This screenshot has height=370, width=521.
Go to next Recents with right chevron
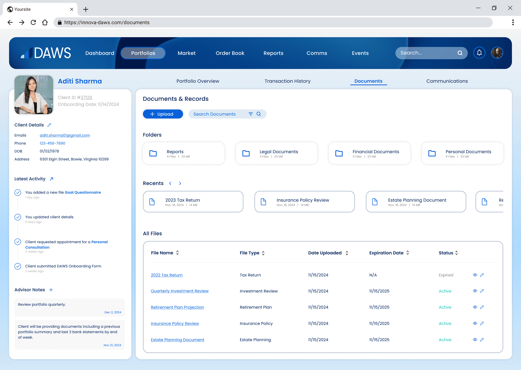pos(180,183)
